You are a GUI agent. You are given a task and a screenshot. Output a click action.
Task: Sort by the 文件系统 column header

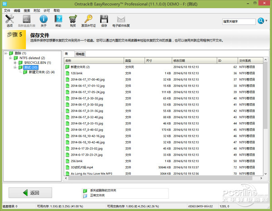tap(250, 61)
